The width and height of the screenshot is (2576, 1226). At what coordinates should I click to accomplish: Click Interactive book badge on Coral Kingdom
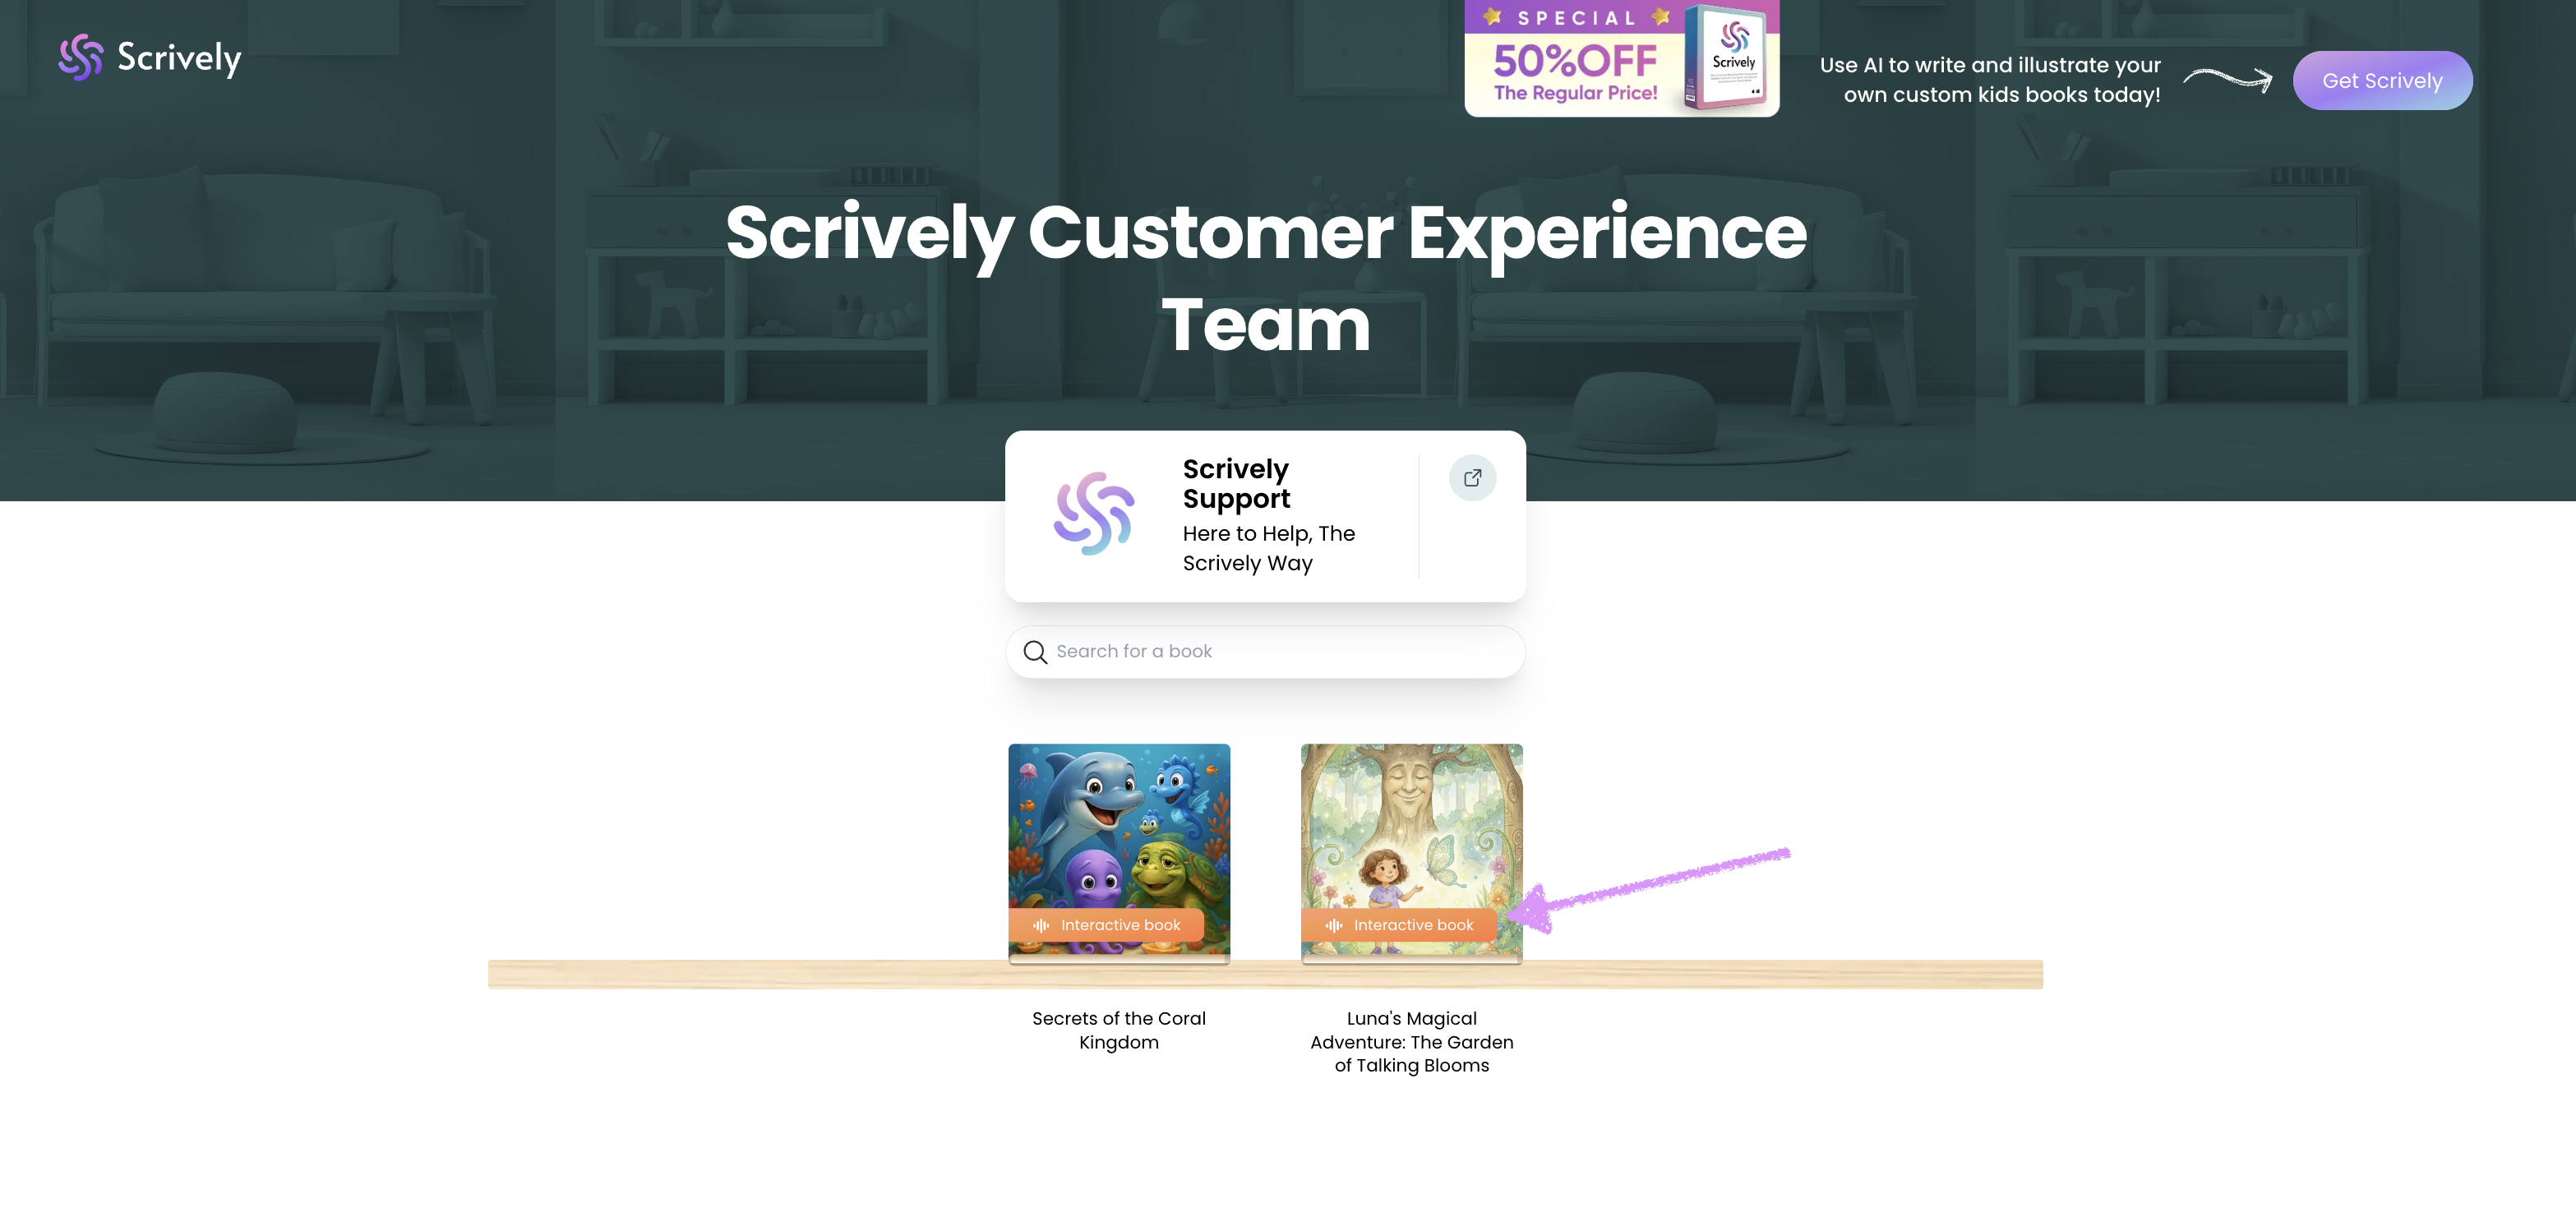point(1106,925)
